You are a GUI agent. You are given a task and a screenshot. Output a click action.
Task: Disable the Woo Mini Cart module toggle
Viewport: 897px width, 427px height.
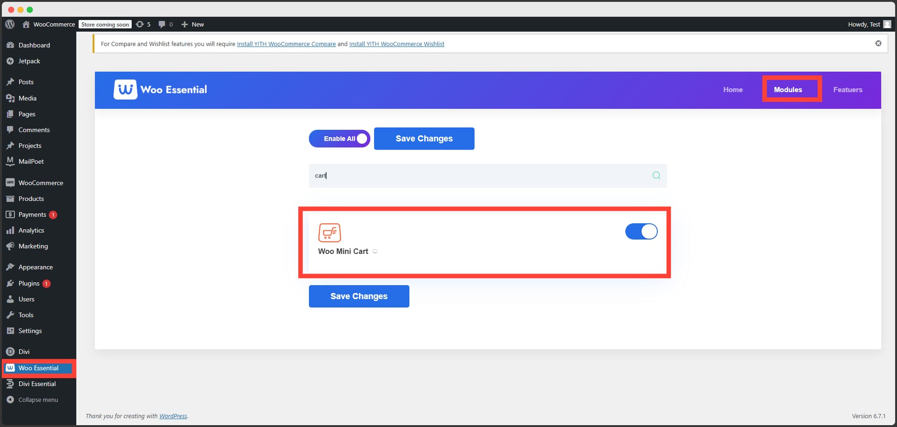pyautogui.click(x=641, y=231)
